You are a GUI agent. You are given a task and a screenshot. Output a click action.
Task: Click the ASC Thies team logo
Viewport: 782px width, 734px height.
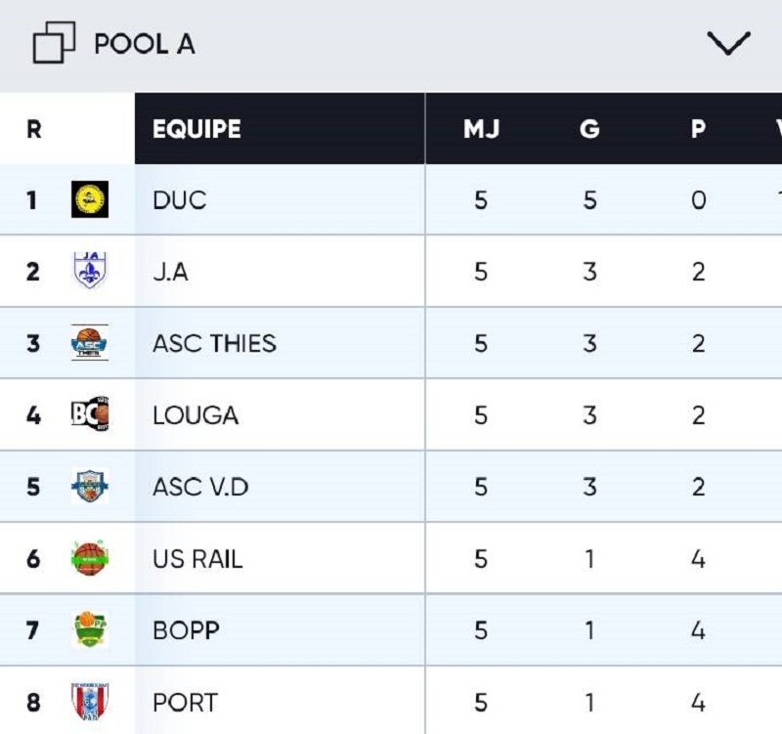click(90, 343)
